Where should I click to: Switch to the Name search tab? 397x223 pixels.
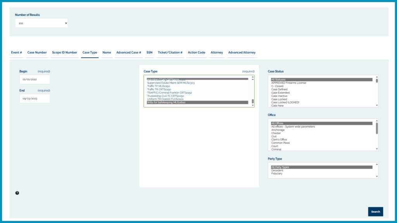[107, 53]
